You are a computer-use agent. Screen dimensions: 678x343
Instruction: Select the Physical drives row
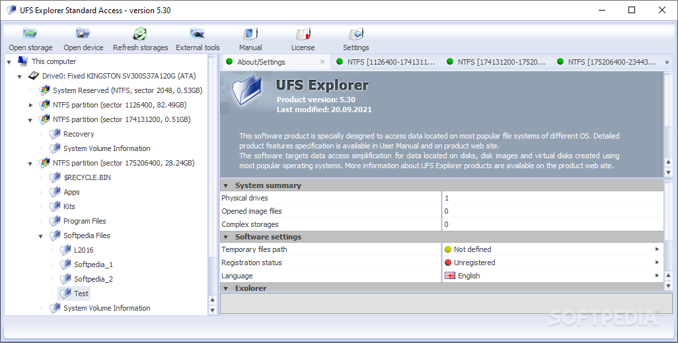pyautogui.click(x=441, y=198)
